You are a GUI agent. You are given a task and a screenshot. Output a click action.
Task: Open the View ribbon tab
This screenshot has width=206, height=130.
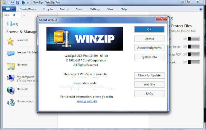point(110,9)
